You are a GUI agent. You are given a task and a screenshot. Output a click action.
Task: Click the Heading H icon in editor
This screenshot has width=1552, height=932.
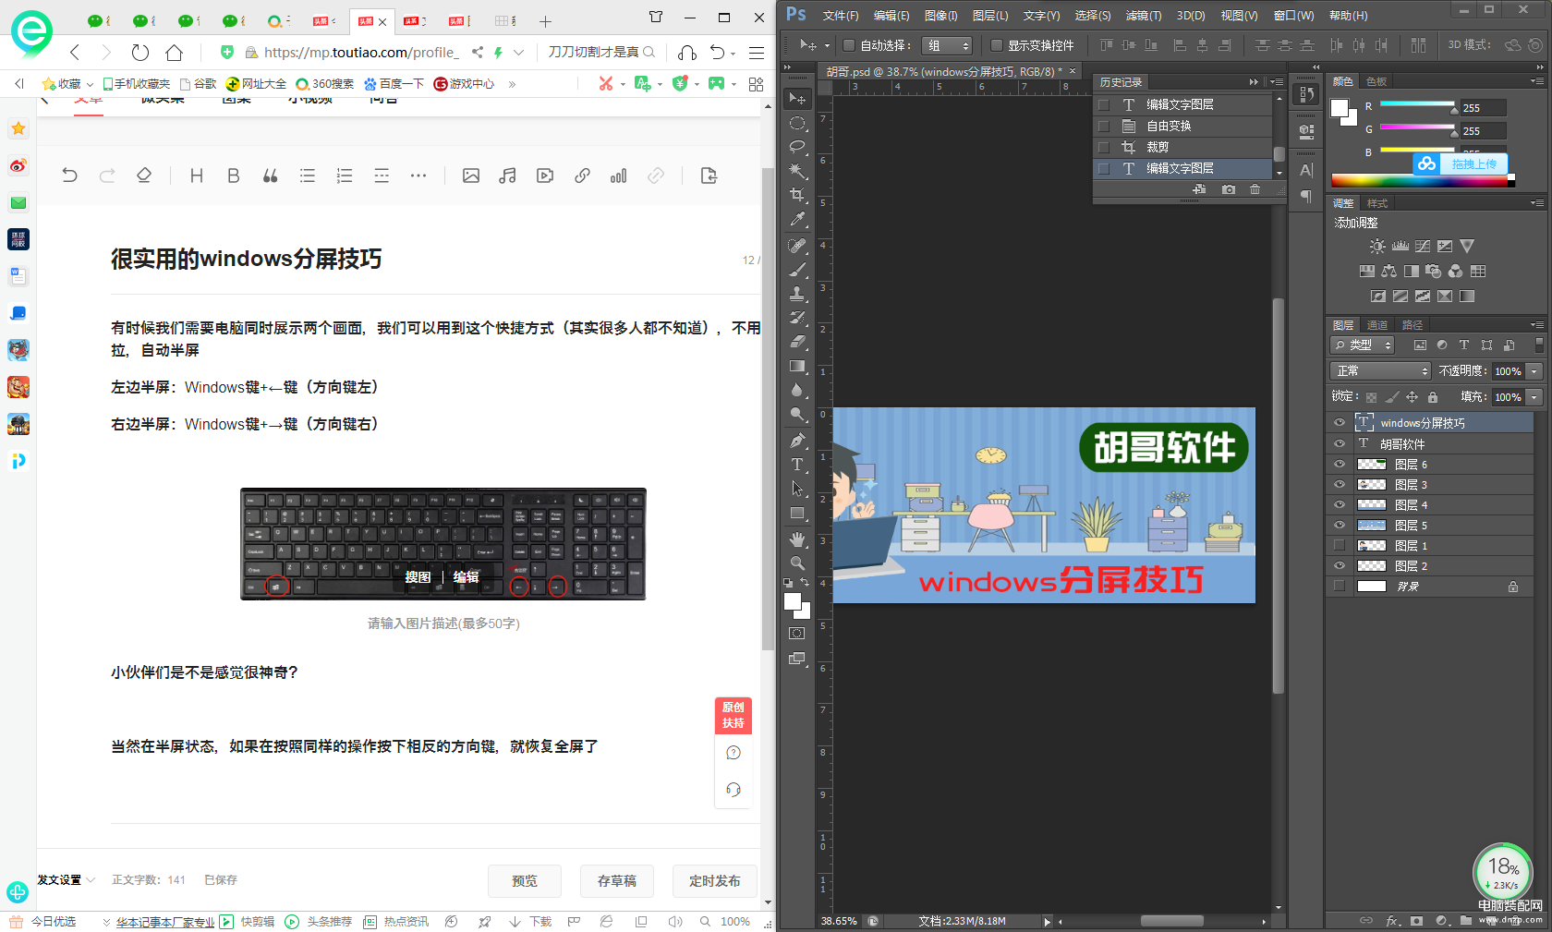coord(197,176)
